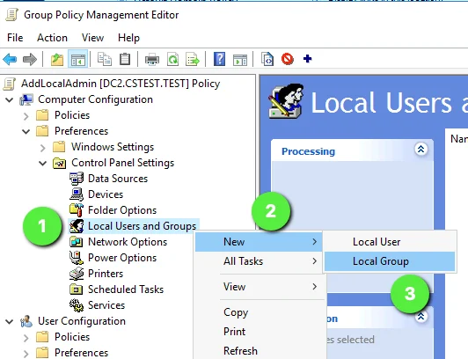Click the Export list toolbar icon
Image resolution: width=468 pixels, height=359 pixels.
tap(193, 59)
